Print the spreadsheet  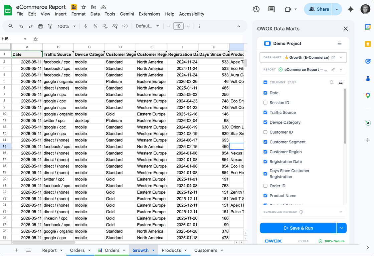click(40, 26)
